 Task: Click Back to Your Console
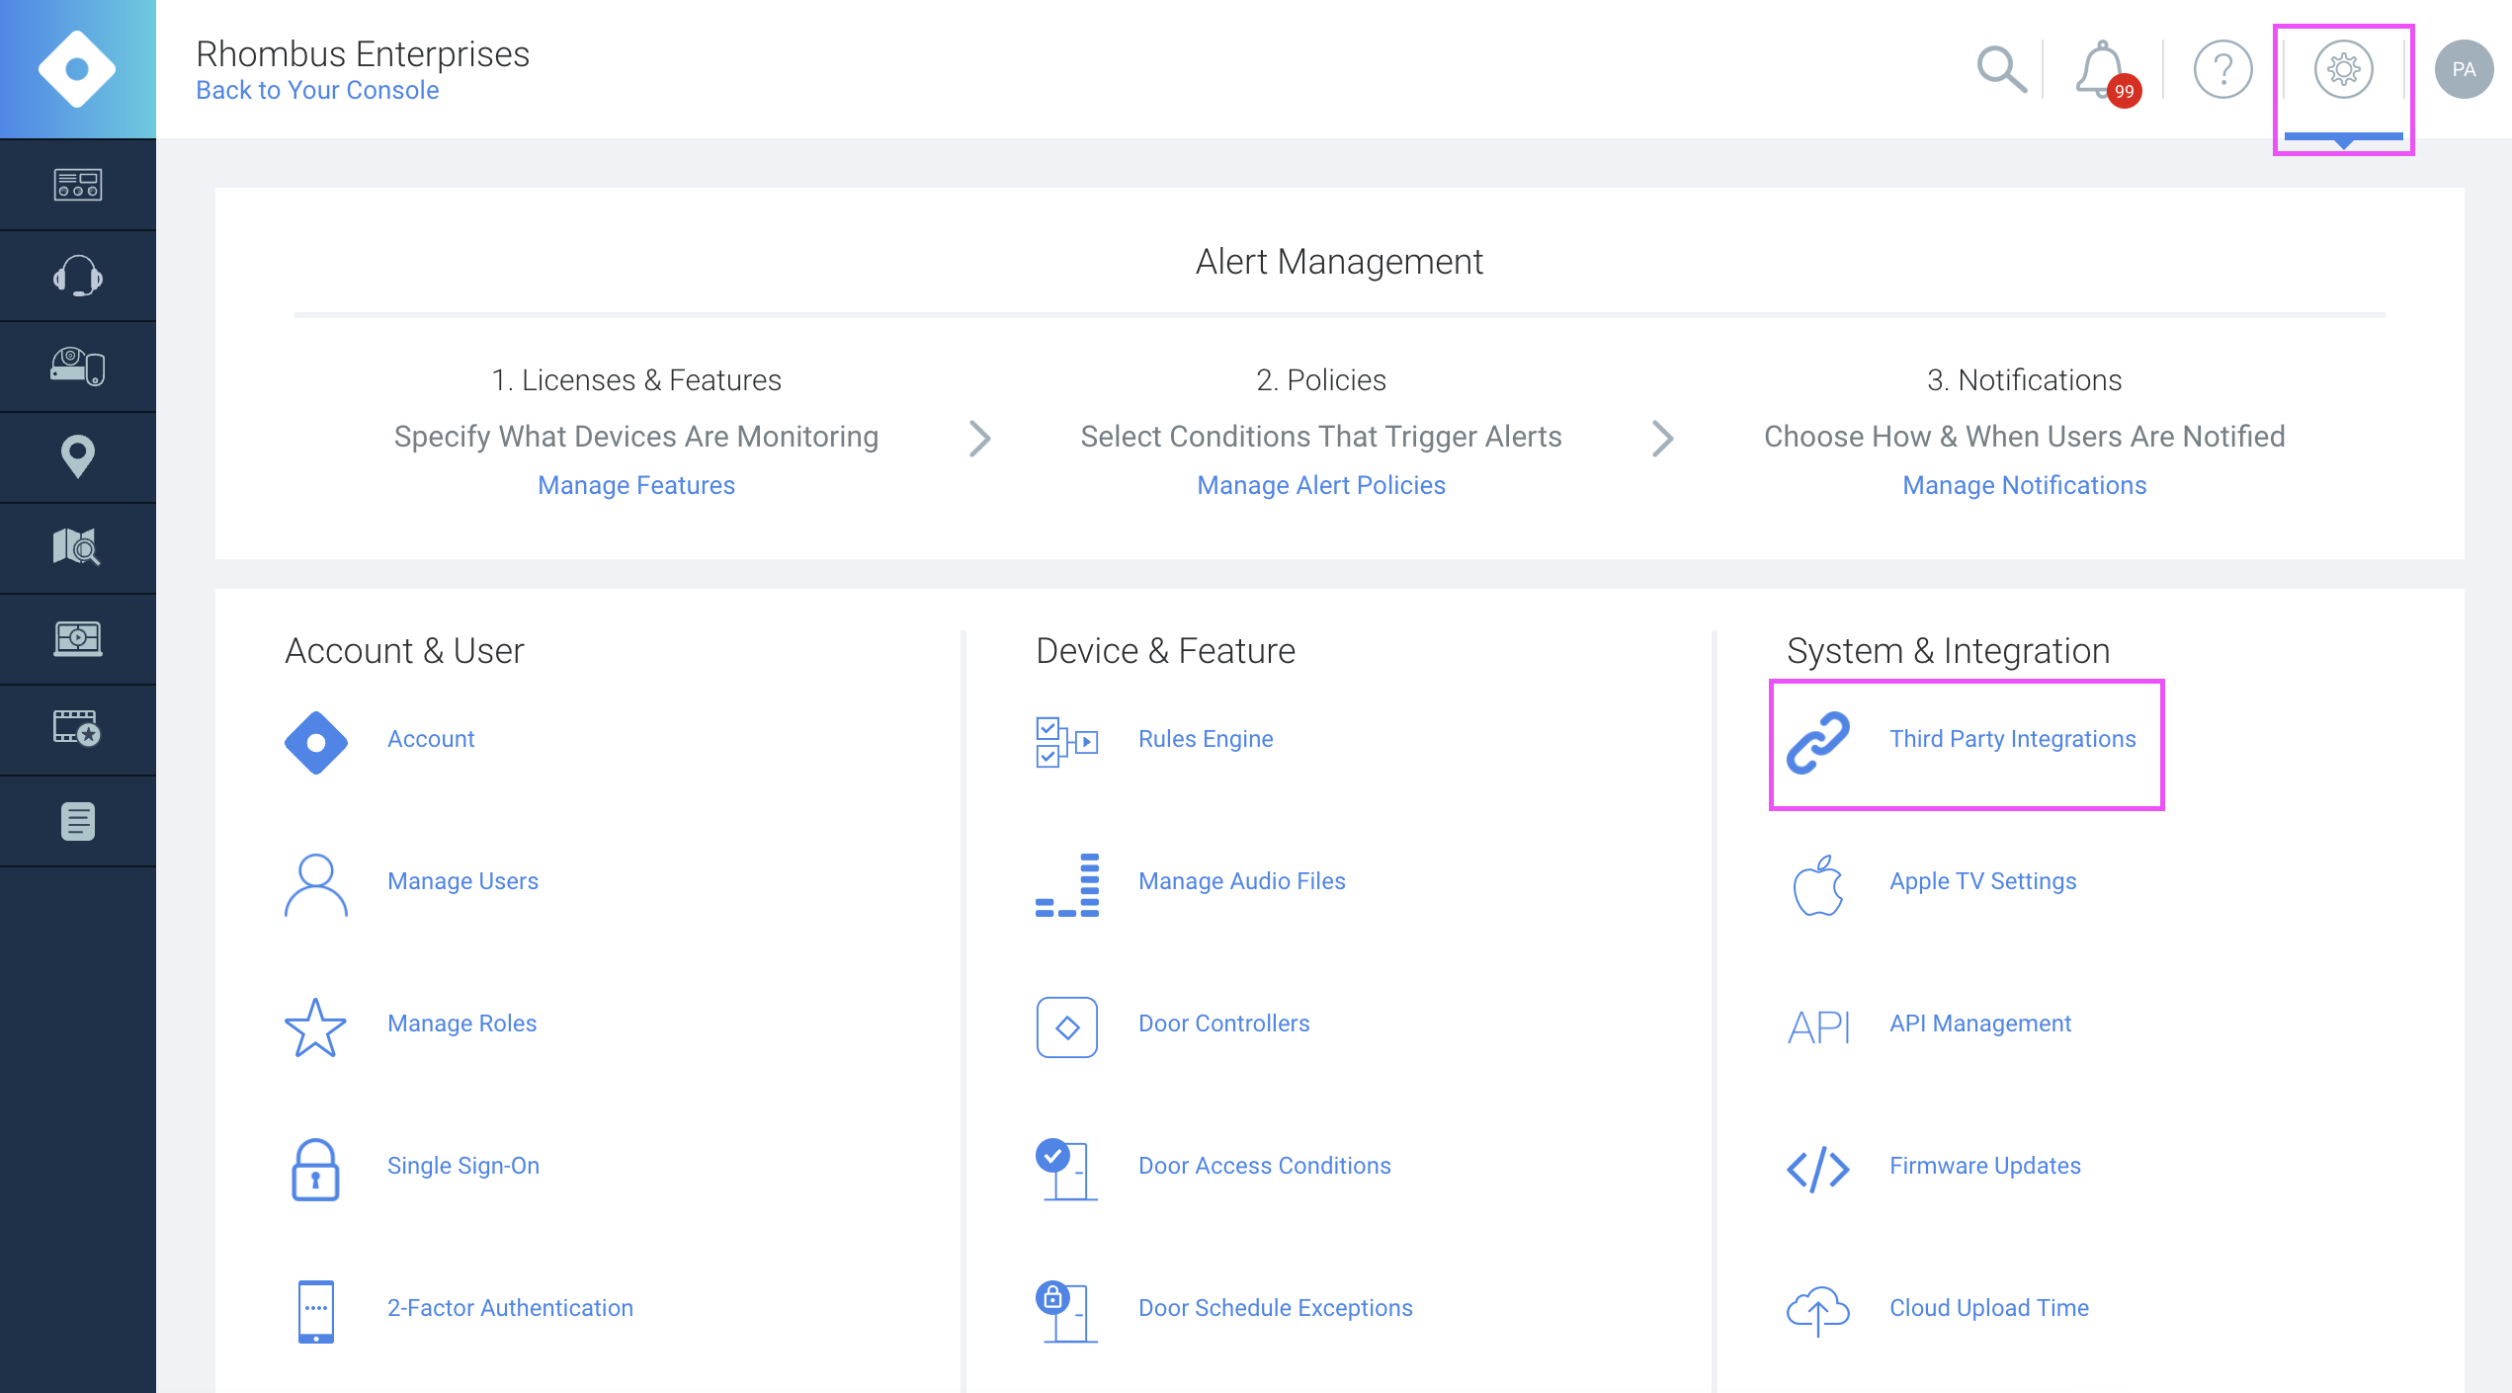click(x=317, y=90)
